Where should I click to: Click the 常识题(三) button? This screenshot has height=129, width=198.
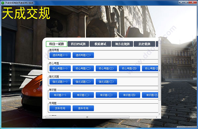[106, 95]
